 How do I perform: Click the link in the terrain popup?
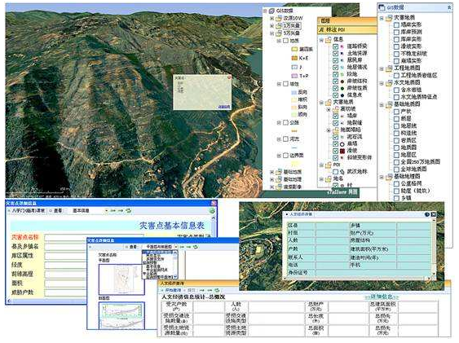(x=224, y=107)
